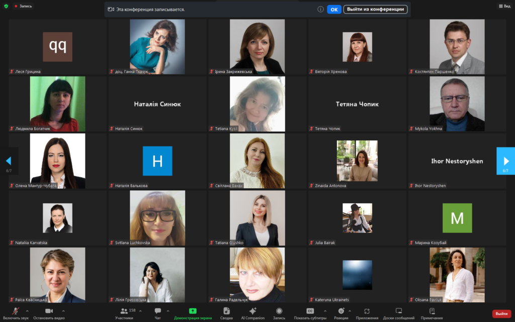Go to next gallery page with right arrow
The height and width of the screenshot is (322, 515).
pos(506,161)
